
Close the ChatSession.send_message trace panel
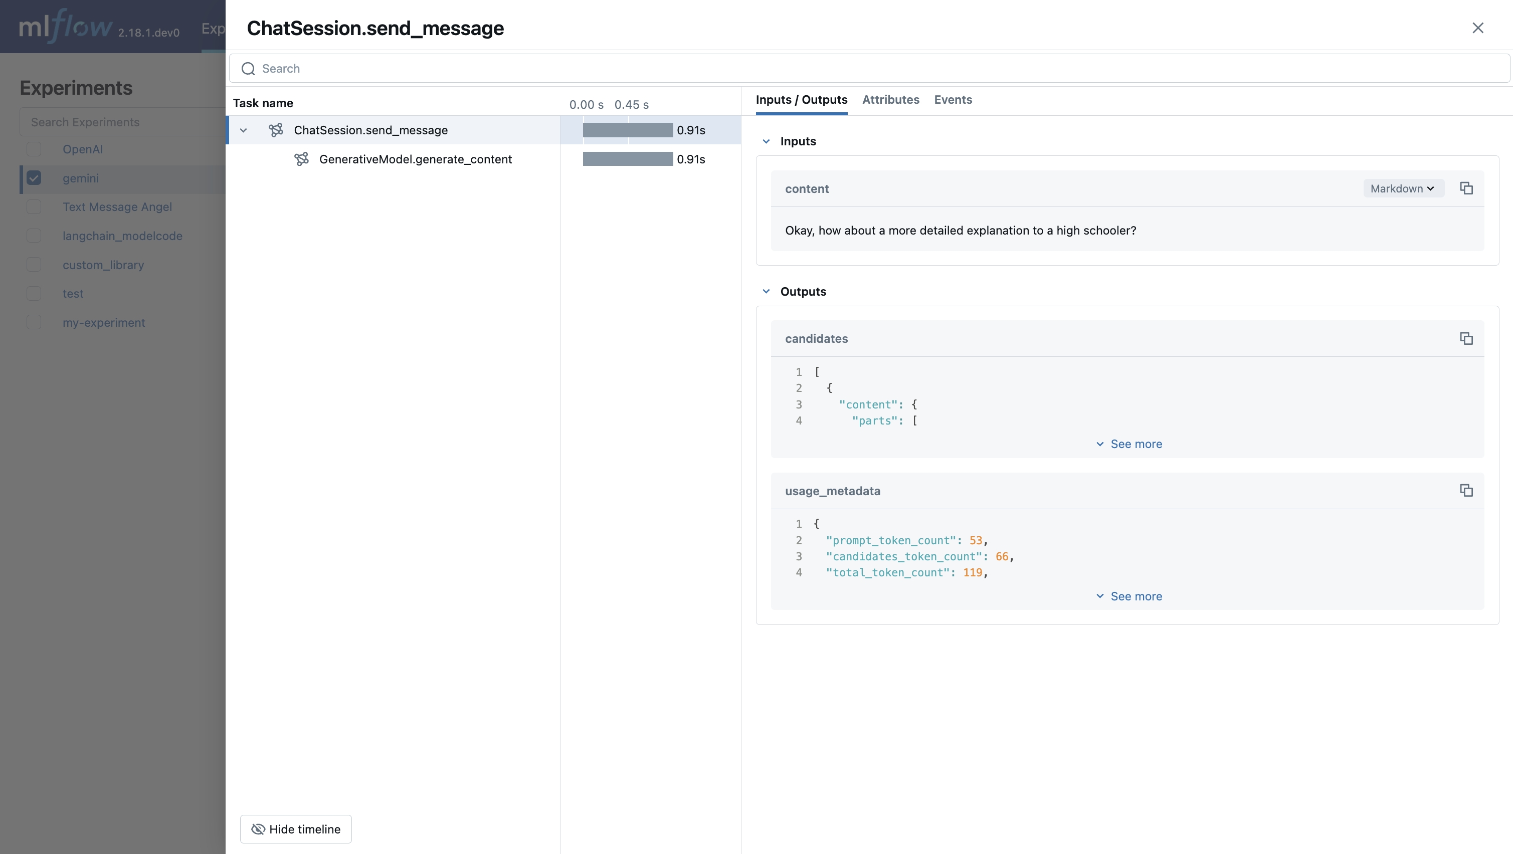1478,28
